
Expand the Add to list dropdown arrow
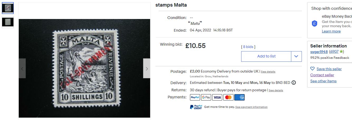pyautogui.click(x=296, y=56)
